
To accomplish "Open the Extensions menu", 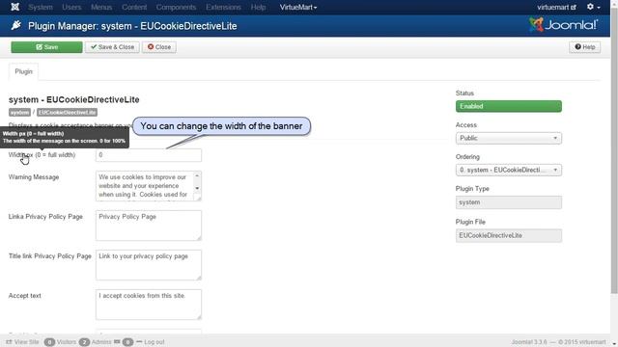I will 223,7.
